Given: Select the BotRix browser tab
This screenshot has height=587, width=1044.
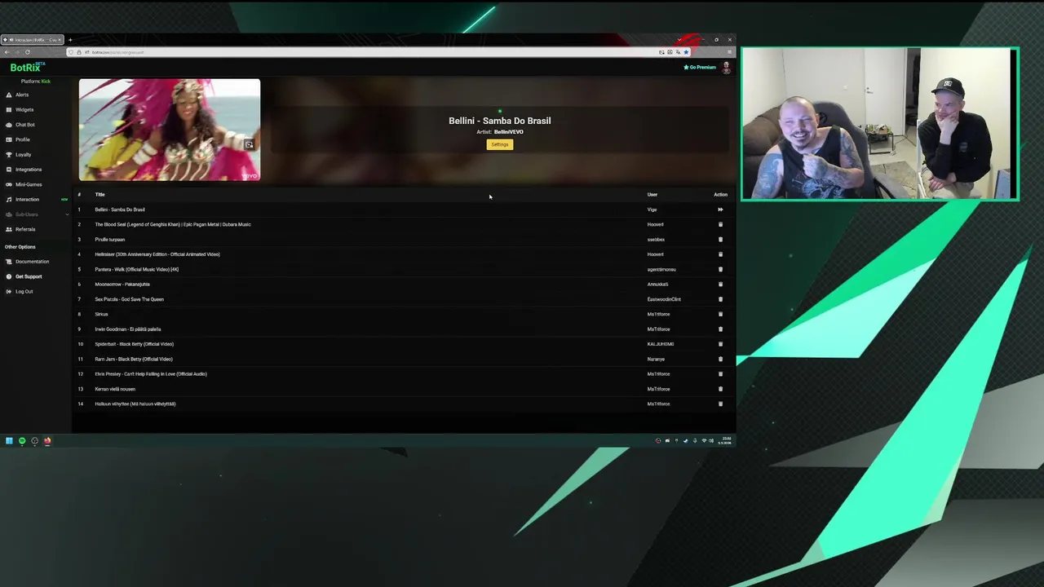Looking at the screenshot, I should coord(31,40).
